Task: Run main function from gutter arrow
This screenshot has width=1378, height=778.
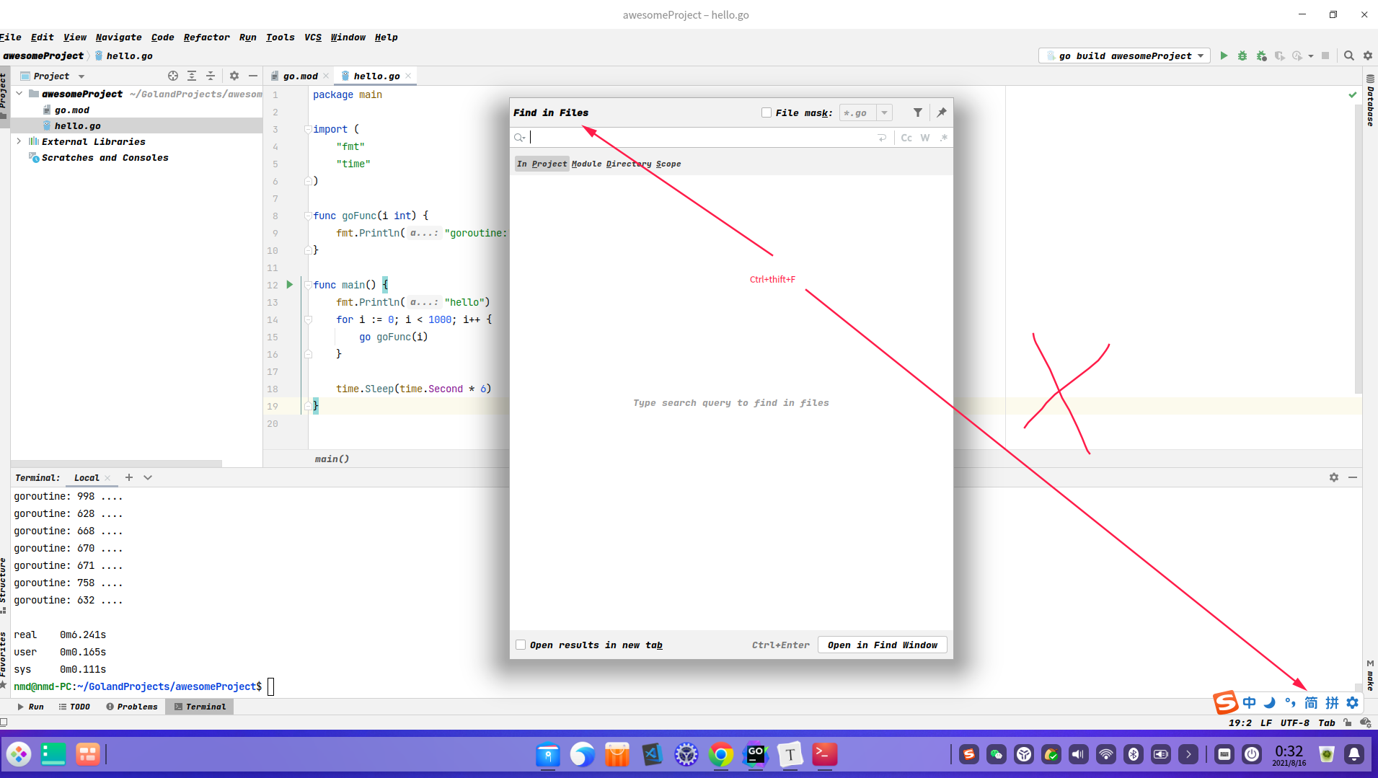Action: [x=290, y=285]
